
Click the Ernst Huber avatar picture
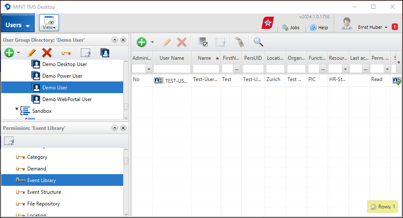(x=346, y=23)
